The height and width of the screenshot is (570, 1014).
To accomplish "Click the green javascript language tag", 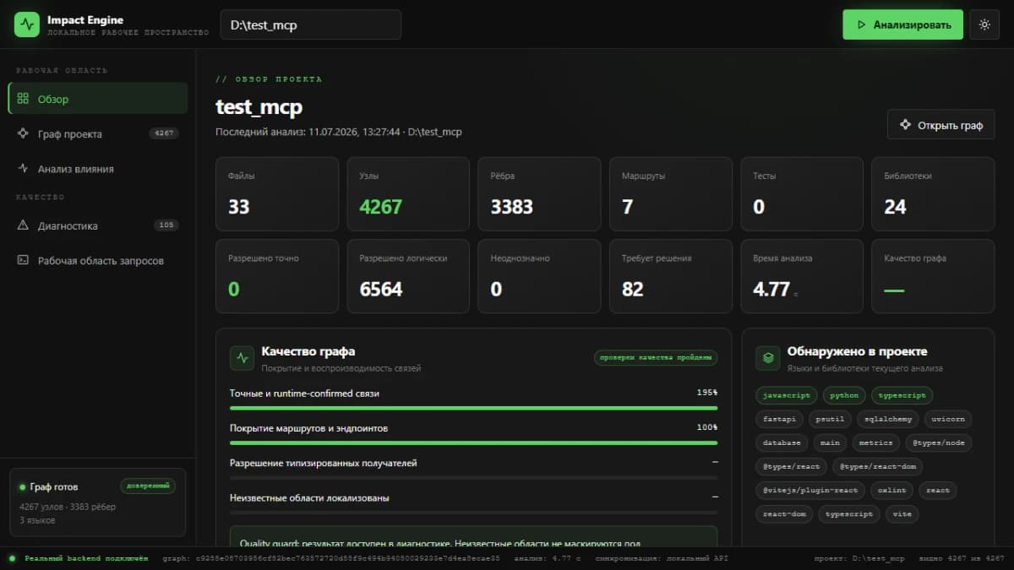I will (x=786, y=395).
